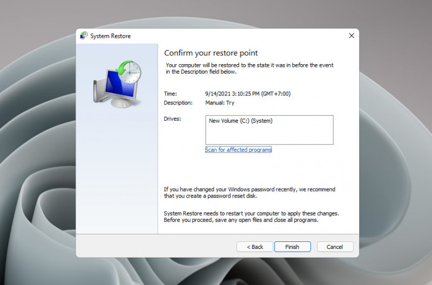
Task: Click the System Restore title bar icon
Action: click(x=84, y=36)
